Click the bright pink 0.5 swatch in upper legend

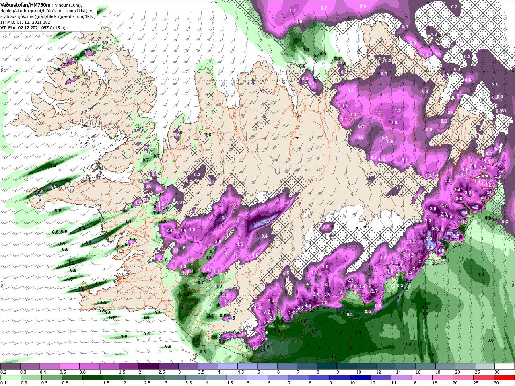point(69,366)
